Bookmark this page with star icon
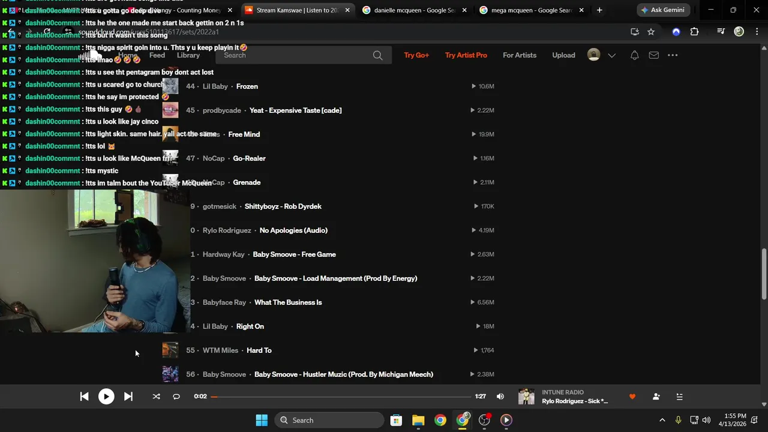This screenshot has height=432, width=768. click(651, 32)
